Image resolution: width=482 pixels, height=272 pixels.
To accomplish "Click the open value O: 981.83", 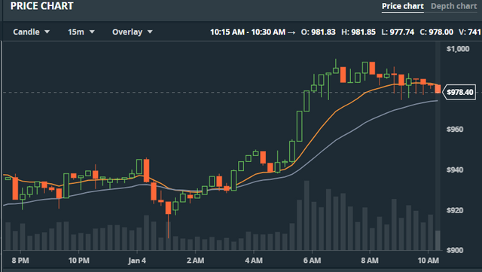I will tap(318, 32).
